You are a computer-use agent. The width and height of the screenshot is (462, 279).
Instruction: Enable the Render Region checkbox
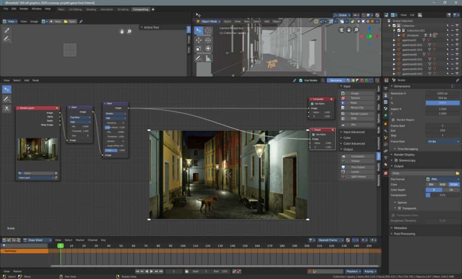[393, 120]
